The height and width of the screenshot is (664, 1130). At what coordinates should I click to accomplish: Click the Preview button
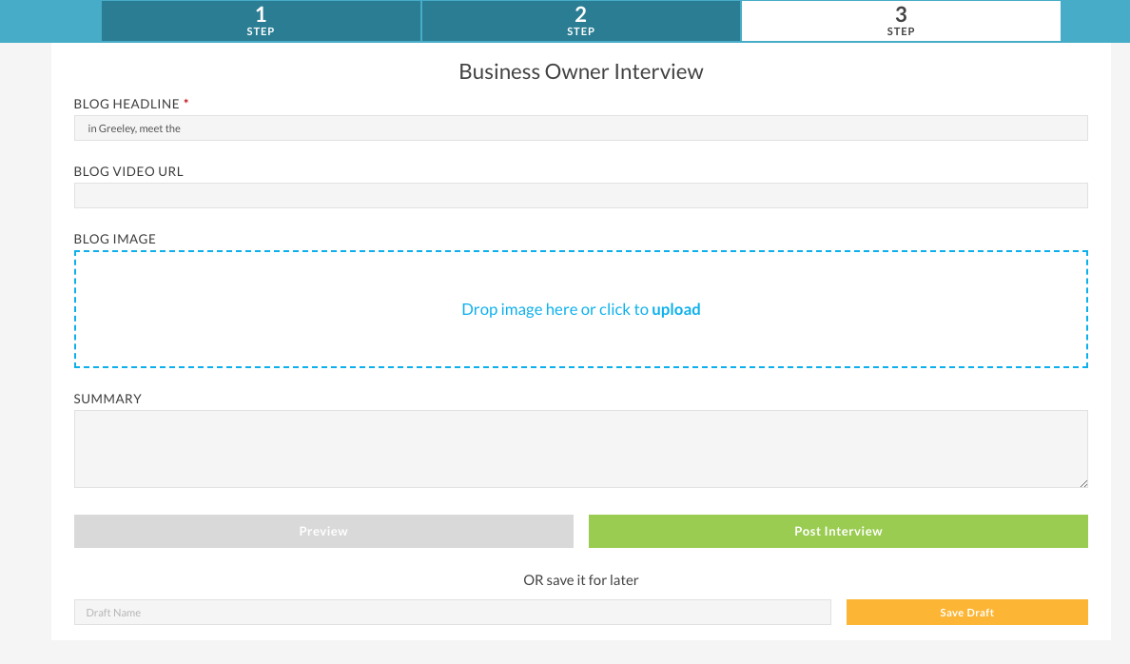click(x=323, y=532)
